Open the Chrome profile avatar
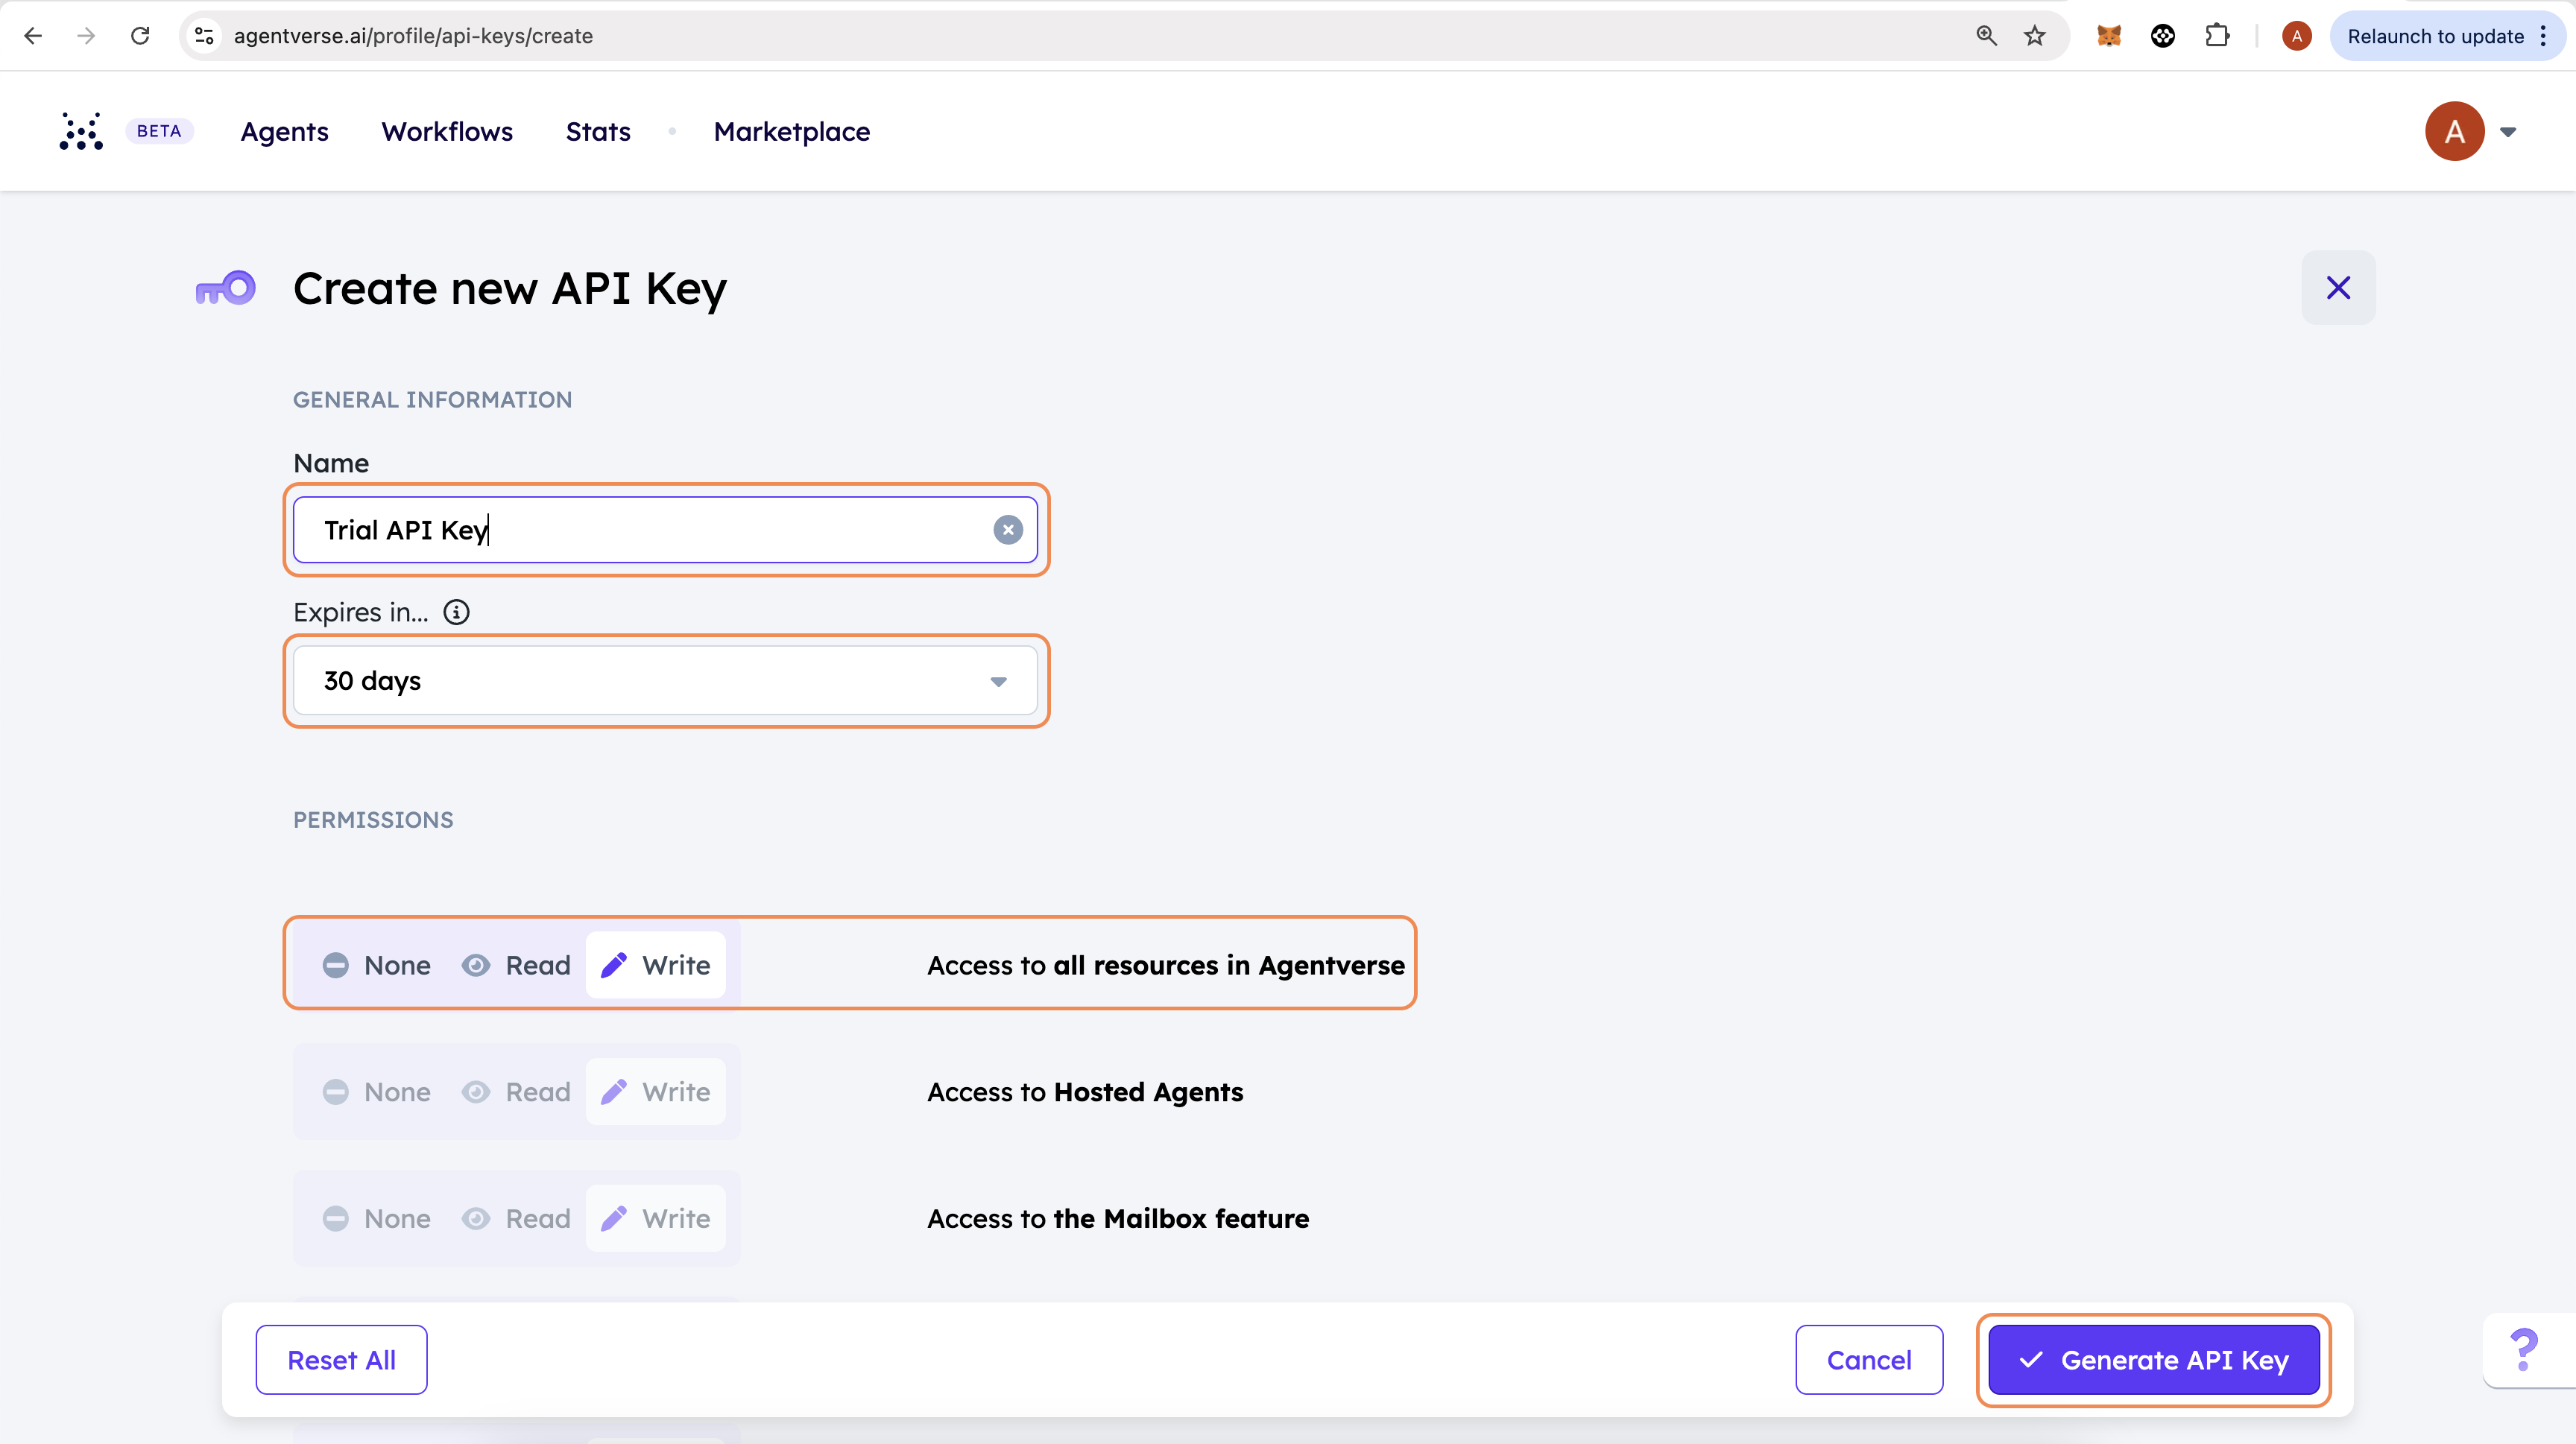The image size is (2576, 1444). pos(2297,36)
